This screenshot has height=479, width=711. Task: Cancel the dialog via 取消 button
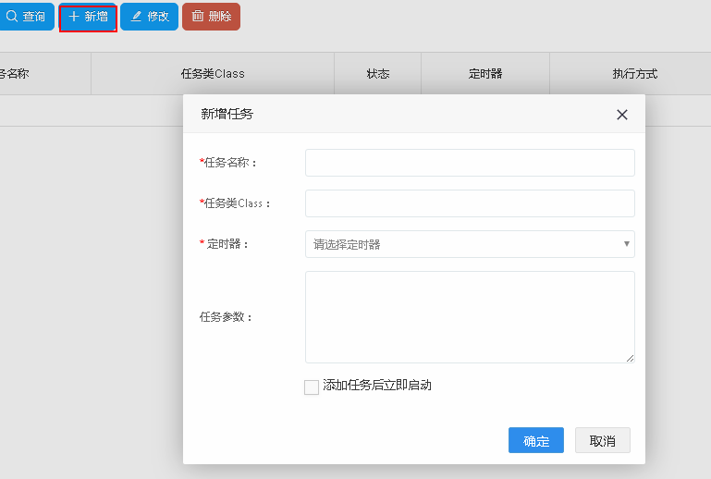pyautogui.click(x=603, y=441)
